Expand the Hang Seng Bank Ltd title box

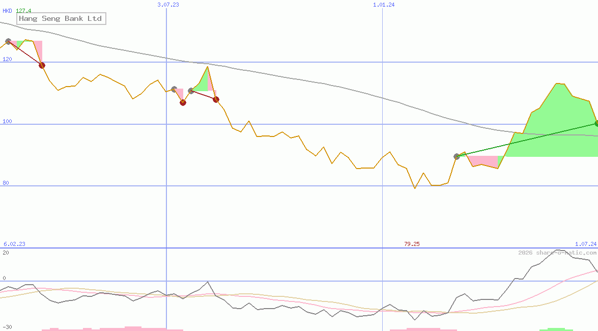click(x=61, y=18)
